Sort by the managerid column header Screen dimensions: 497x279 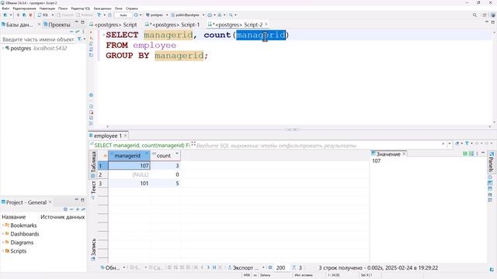pyautogui.click(x=127, y=156)
